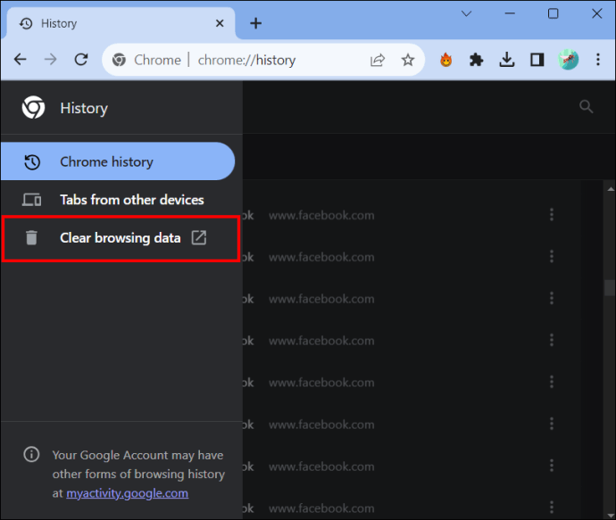The image size is (616, 520).
Task: Open Tabs from other devices
Action: pos(118,200)
